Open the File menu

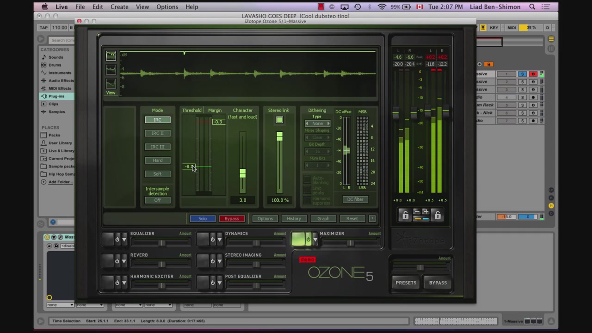80,7
